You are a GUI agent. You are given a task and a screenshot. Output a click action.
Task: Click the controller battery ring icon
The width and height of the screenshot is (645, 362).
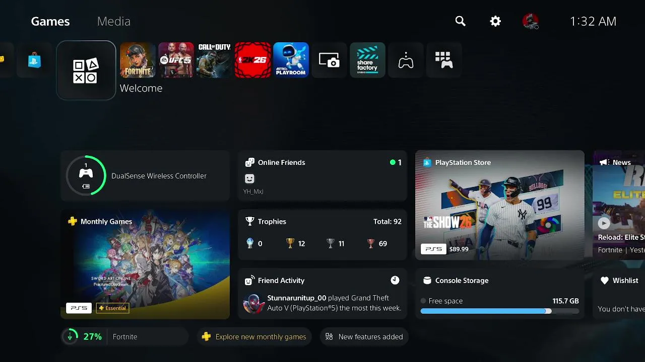click(86, 176)
